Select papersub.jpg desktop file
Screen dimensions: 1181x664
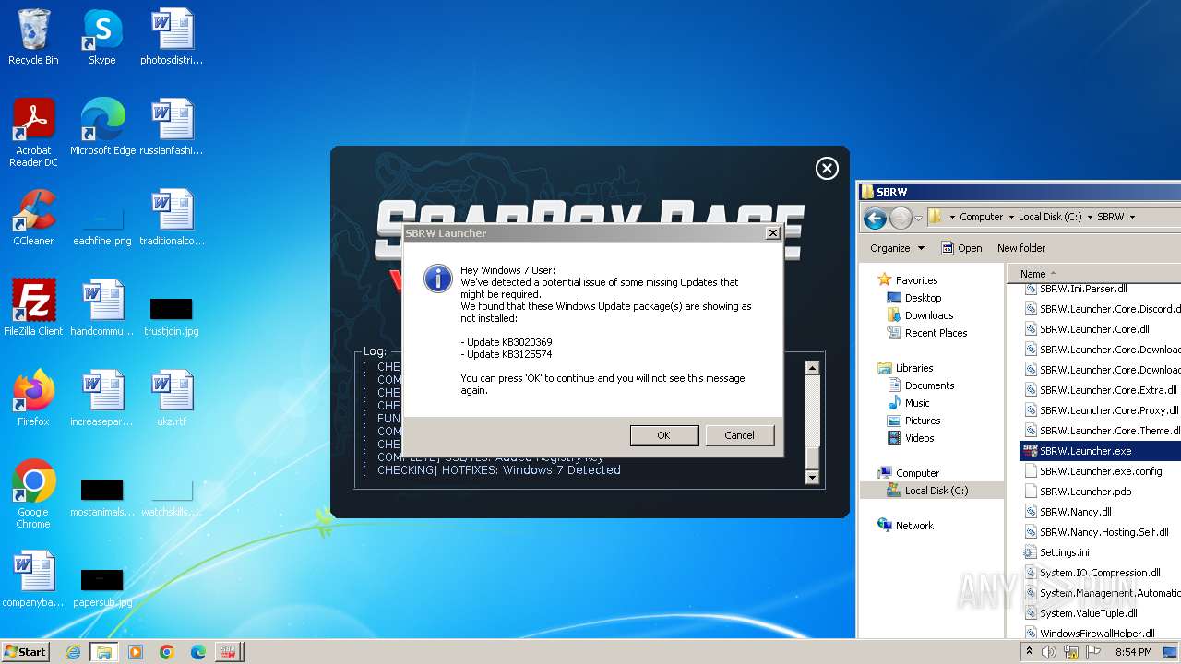[x=102, y=587]
